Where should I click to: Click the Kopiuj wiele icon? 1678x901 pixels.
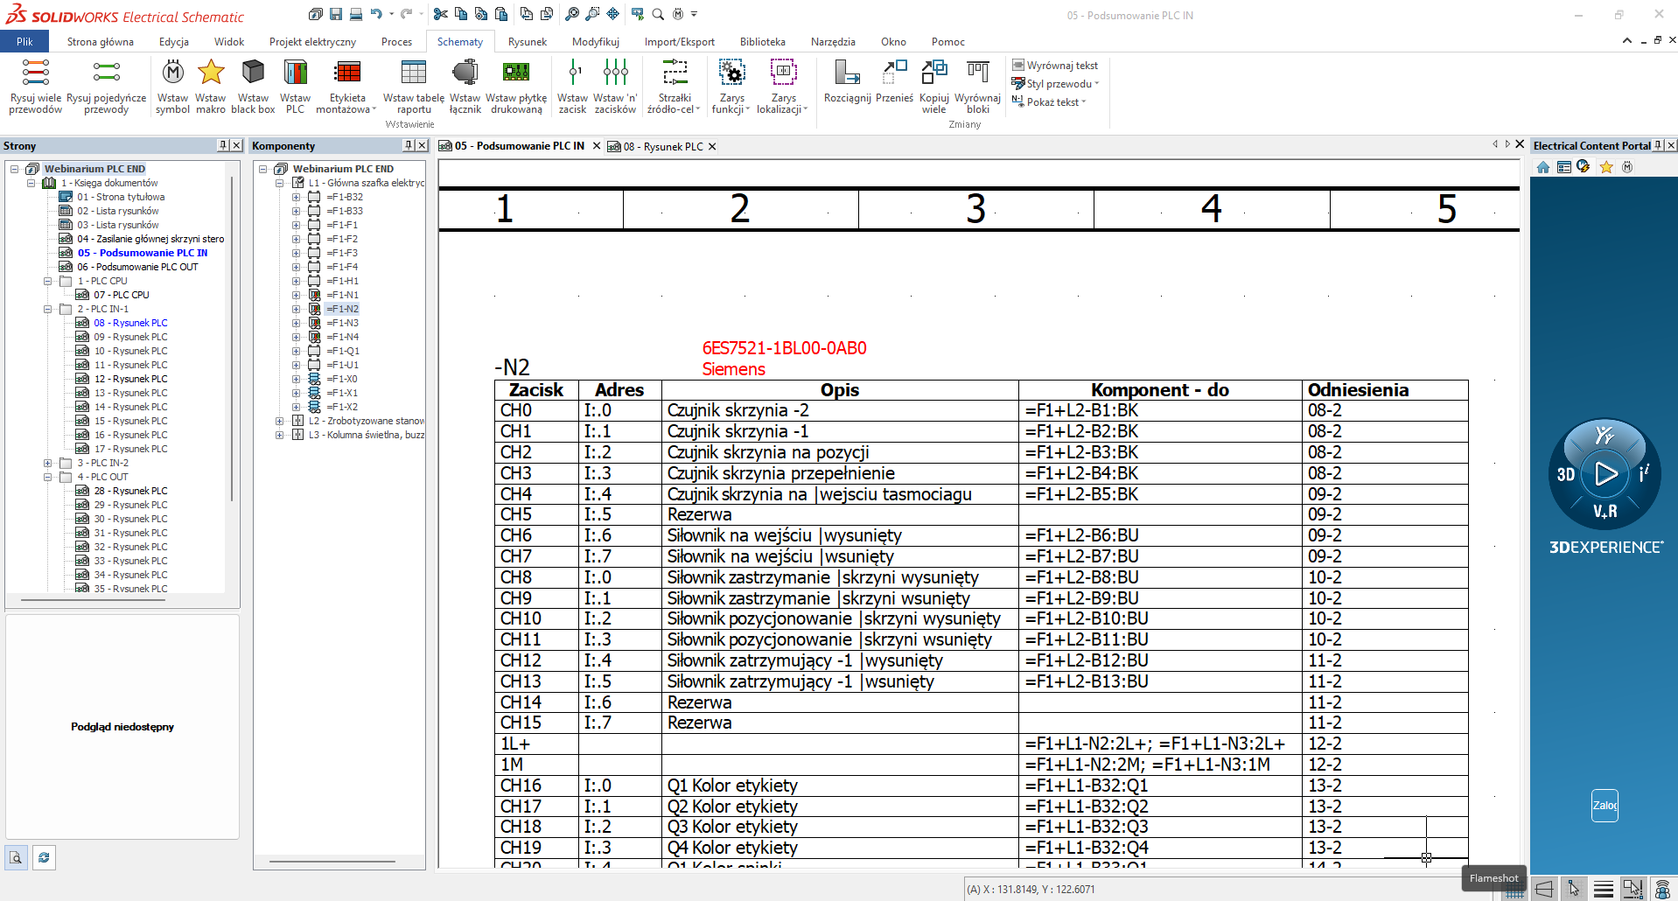coord(933,73)
